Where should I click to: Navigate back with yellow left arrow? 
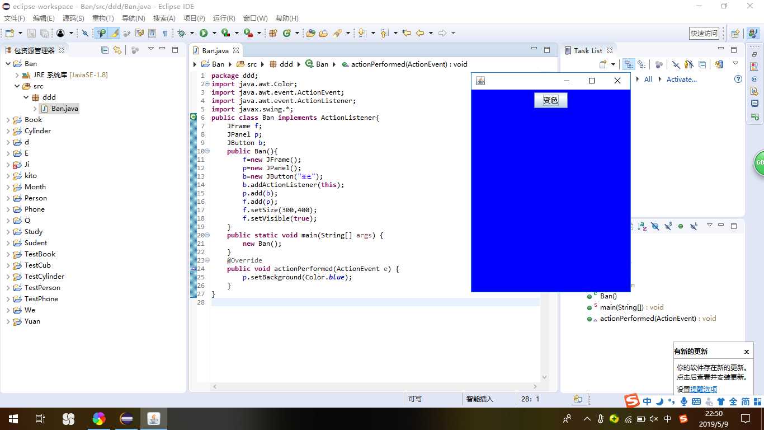point(420,34)
